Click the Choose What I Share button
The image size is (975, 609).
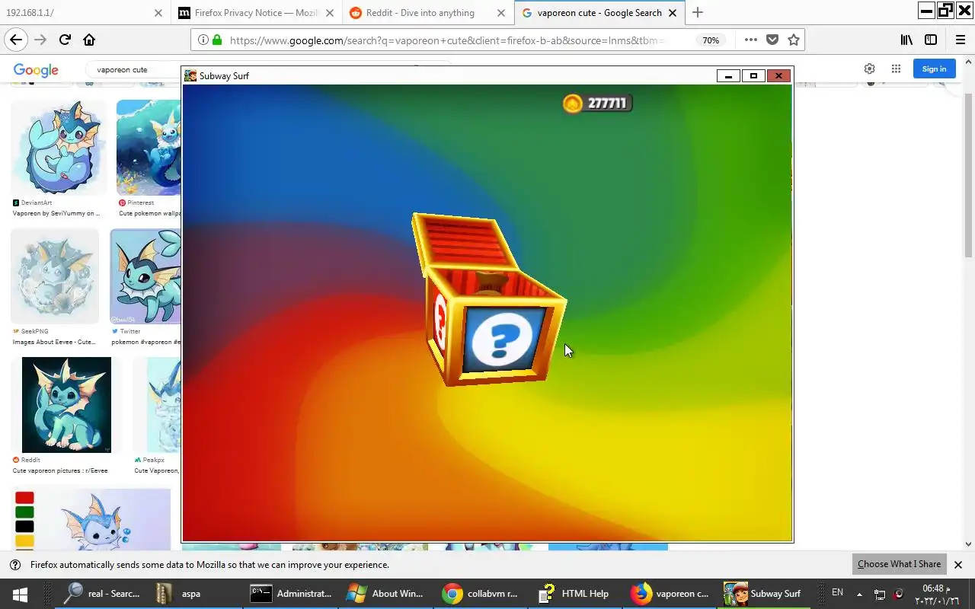click(x=899, y=564)
